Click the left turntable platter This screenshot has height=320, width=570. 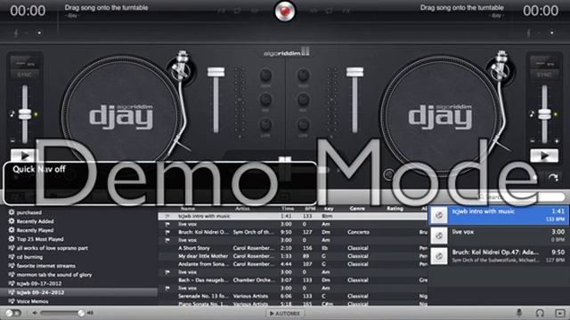pyautogui.click(x=120, y=116)
